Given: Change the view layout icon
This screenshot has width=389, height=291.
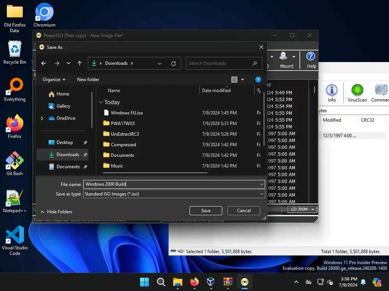Looking at the screenshot, I should (234, 80).
